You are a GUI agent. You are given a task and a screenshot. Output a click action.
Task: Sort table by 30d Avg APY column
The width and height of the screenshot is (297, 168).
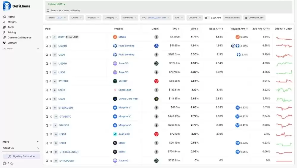click(x=261, y=29)
